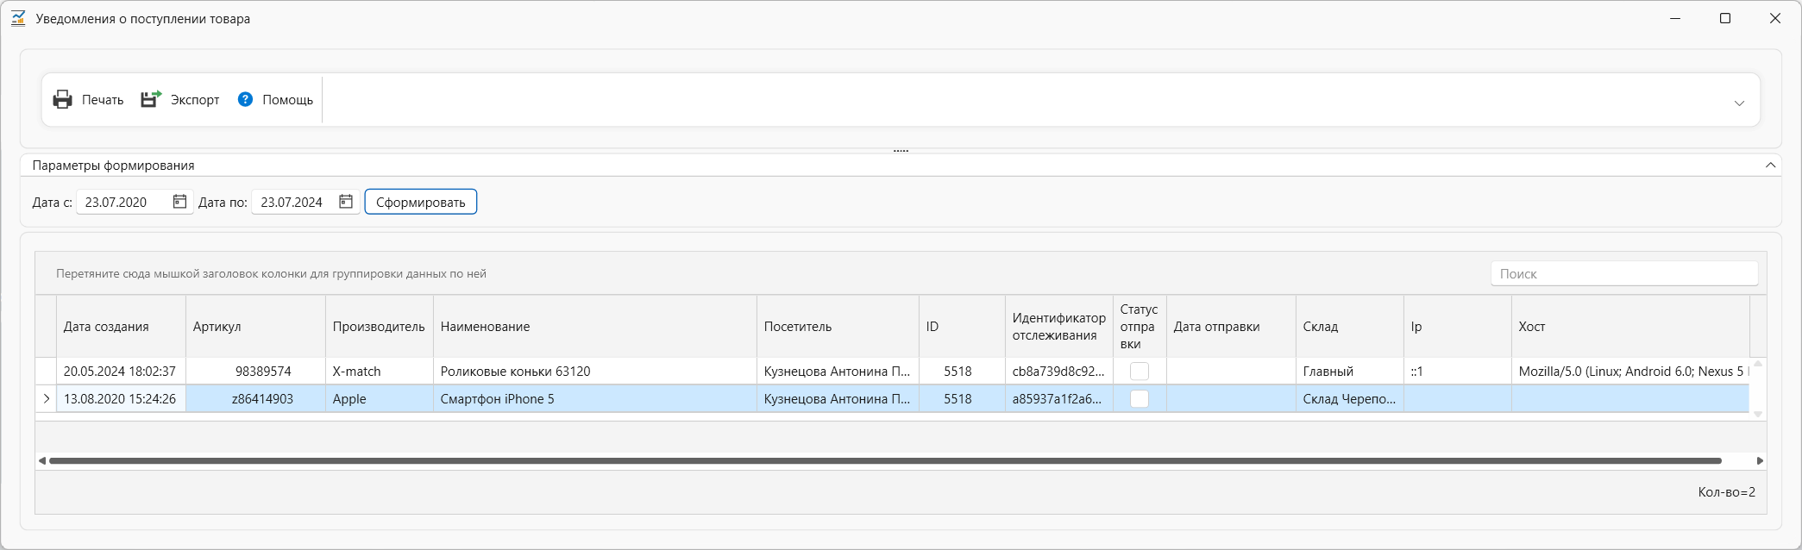Click the application icon in the title bar
1802x550 pixels.
pos(18,18)
